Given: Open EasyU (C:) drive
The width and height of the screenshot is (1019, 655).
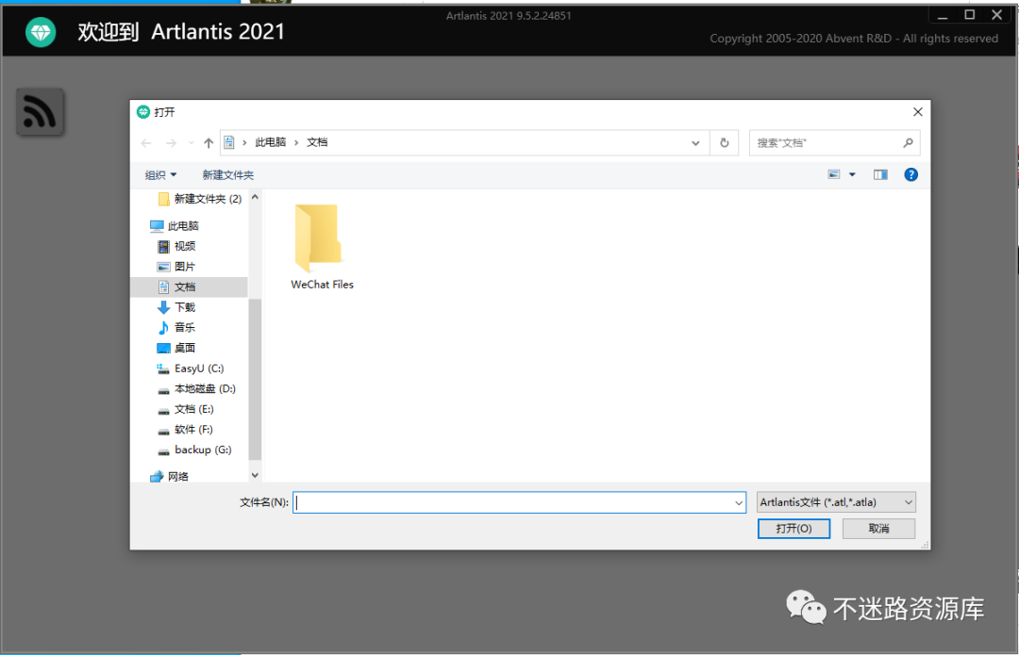Looking at the screenshot, I should coord(191,368).
